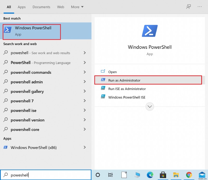Open the three-dot options menu
The image size is (208, 180).
199,7
